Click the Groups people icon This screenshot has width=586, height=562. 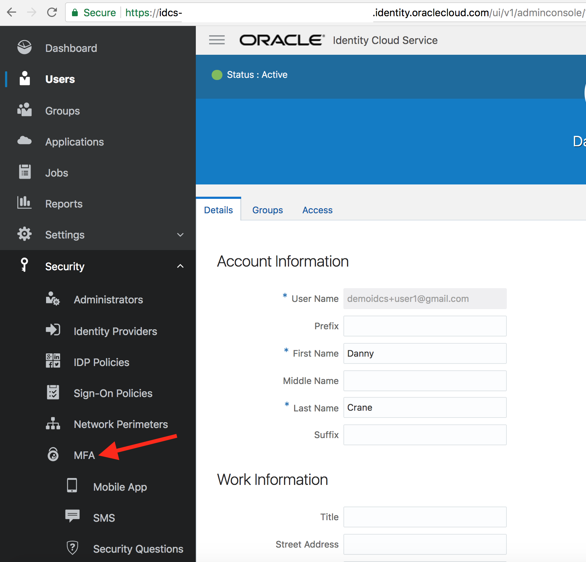pos(24,110)
